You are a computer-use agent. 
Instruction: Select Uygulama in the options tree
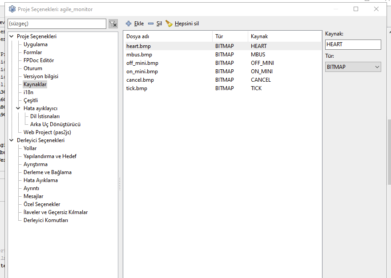click(36, 44)
